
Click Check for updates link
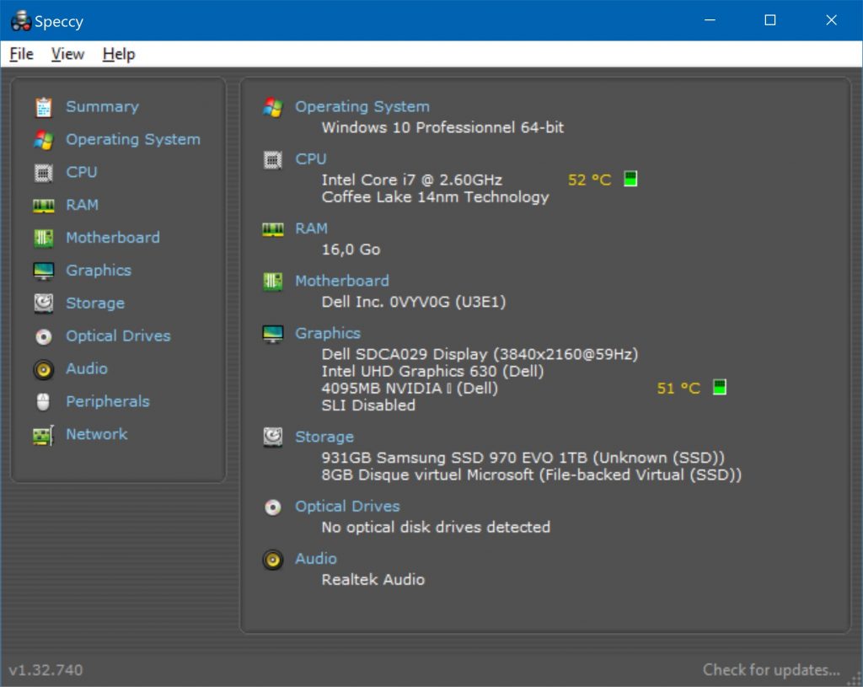(772, 670)
